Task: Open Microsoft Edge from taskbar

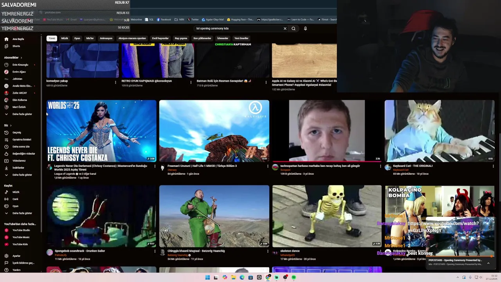Action: pyautogui.click(x=242, y=278)
